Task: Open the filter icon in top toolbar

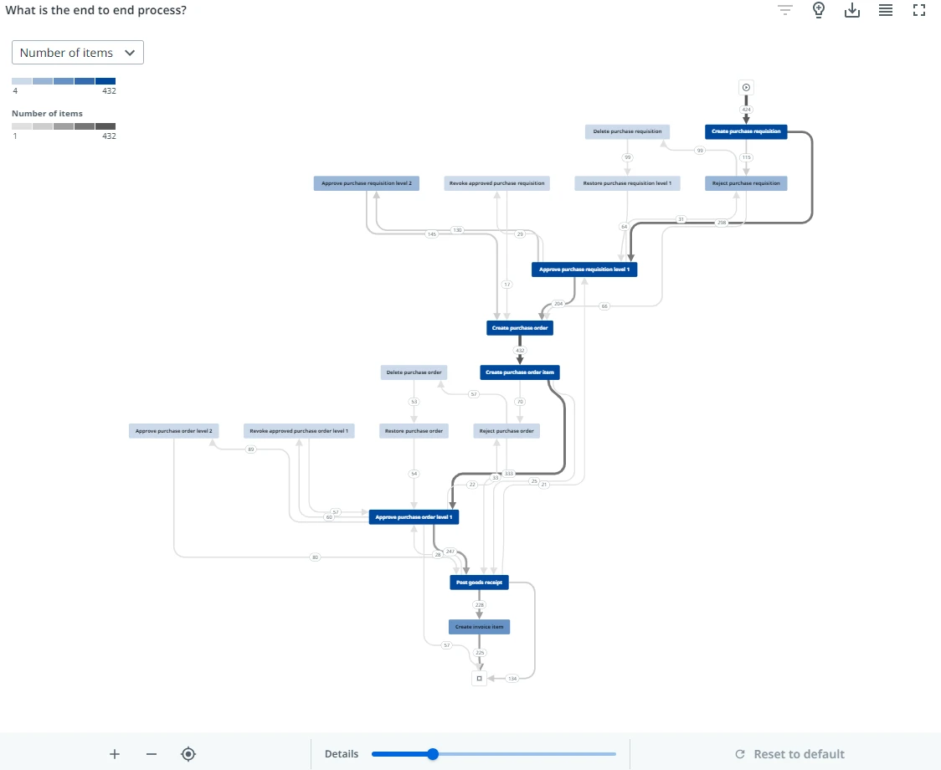Action: coord(785,10)
